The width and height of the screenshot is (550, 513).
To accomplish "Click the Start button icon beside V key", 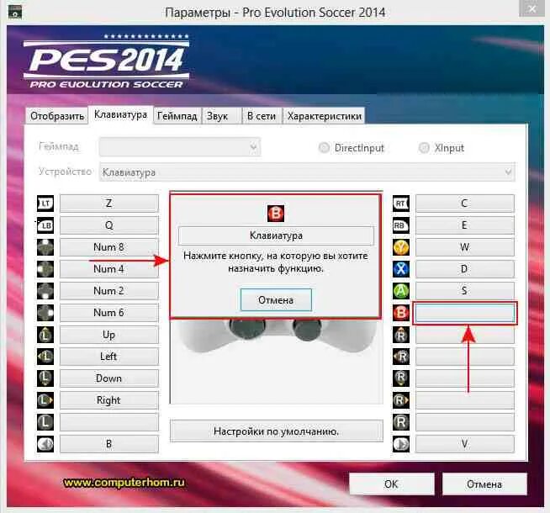I will point(401,444).
